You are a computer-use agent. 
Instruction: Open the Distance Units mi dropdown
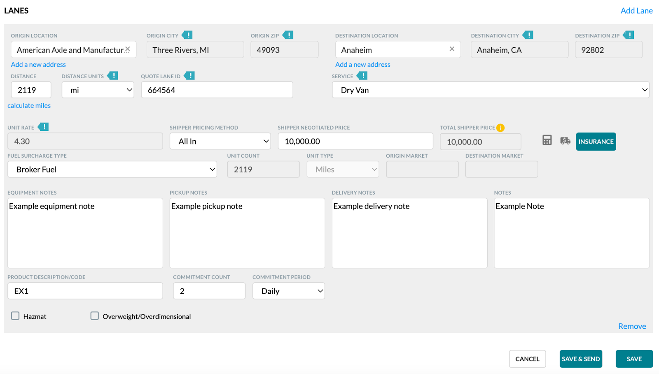tap(98, 90)
